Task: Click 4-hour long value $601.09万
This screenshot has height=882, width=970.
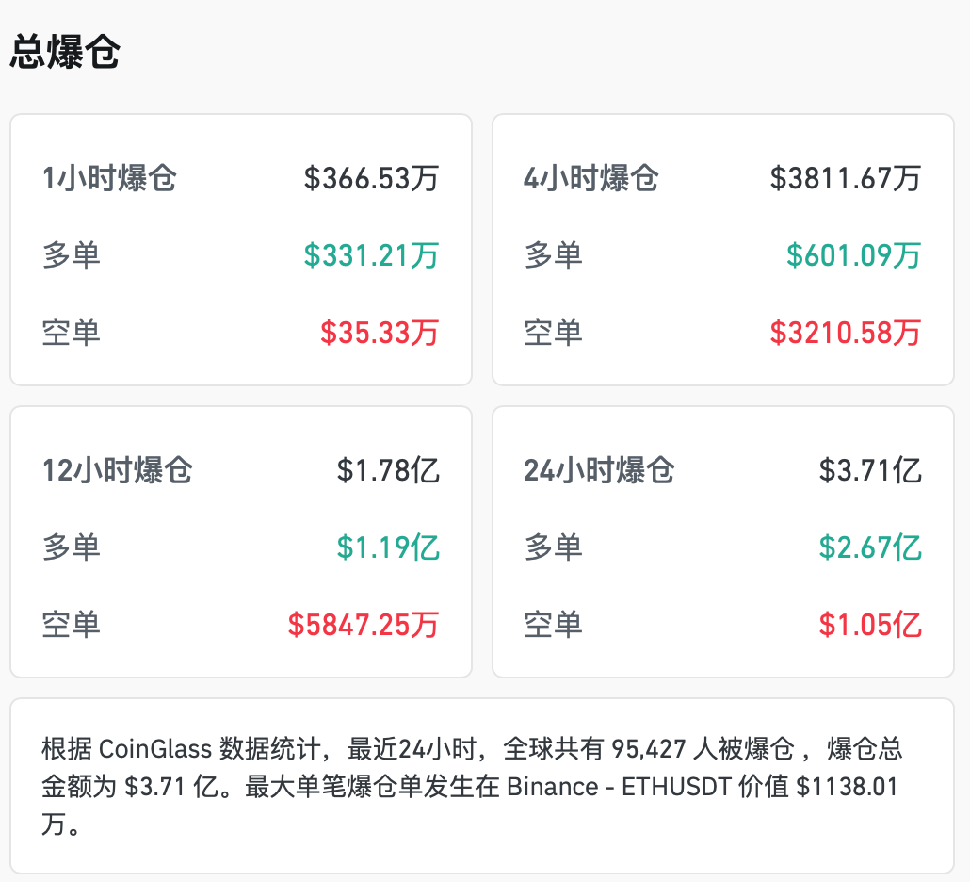Action: 854,255
